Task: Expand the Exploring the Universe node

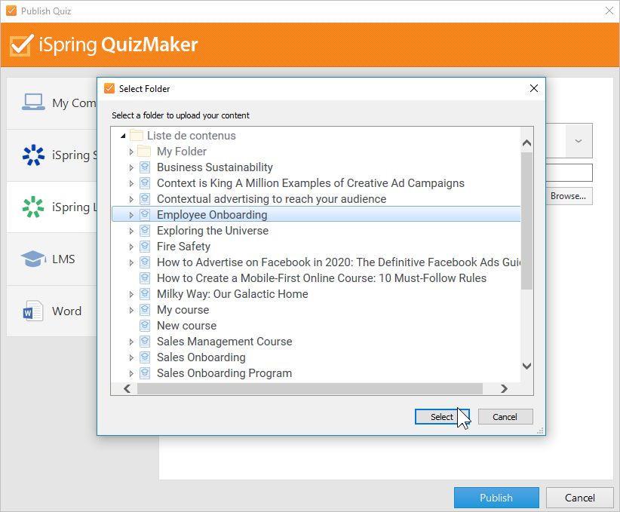Action: [131, 231]
